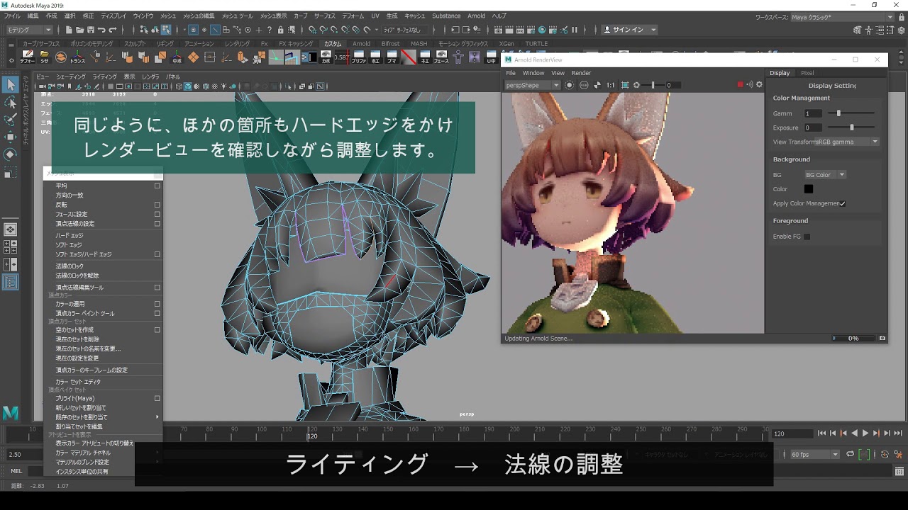Screen dimensions: 908x510
Task: Open the ライブ サーフェスなし field dropdown
Action: (405, 30)
